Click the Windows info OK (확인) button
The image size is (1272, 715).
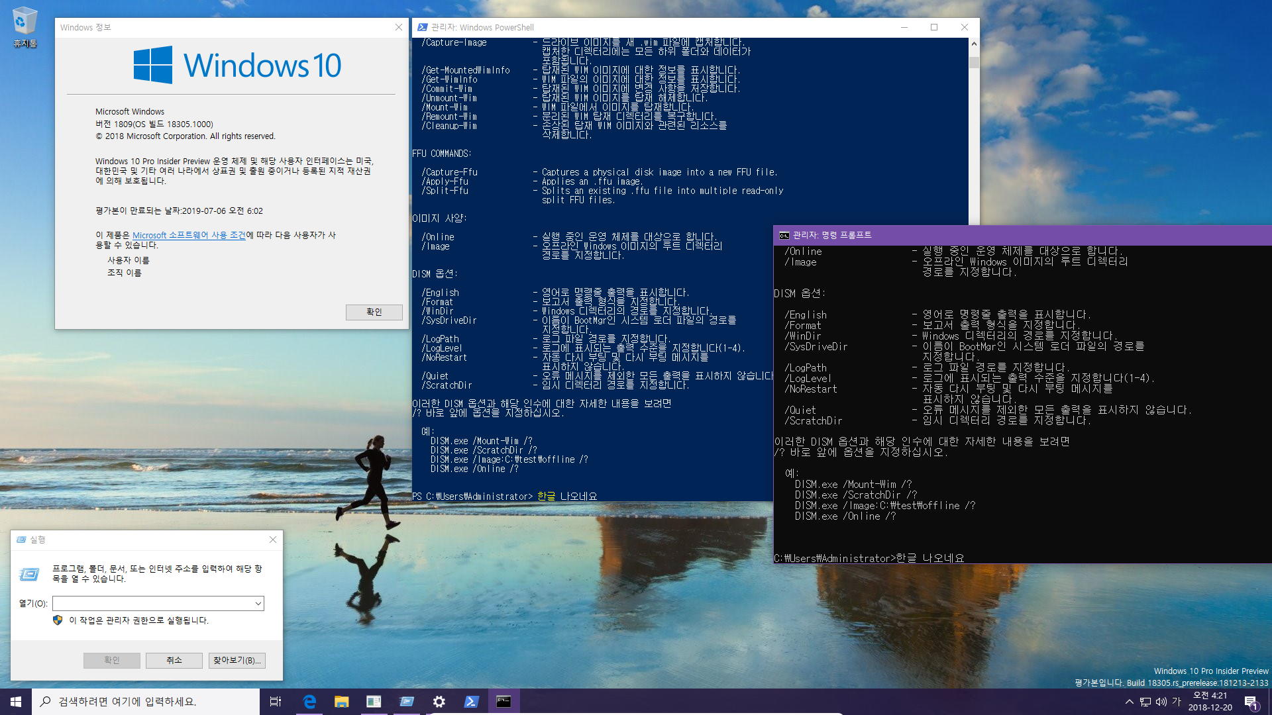(374, 312)
